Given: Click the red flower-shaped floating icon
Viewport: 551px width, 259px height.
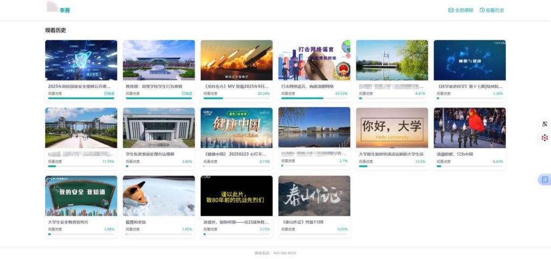Looking at the screenshot, I should point(544,138).
